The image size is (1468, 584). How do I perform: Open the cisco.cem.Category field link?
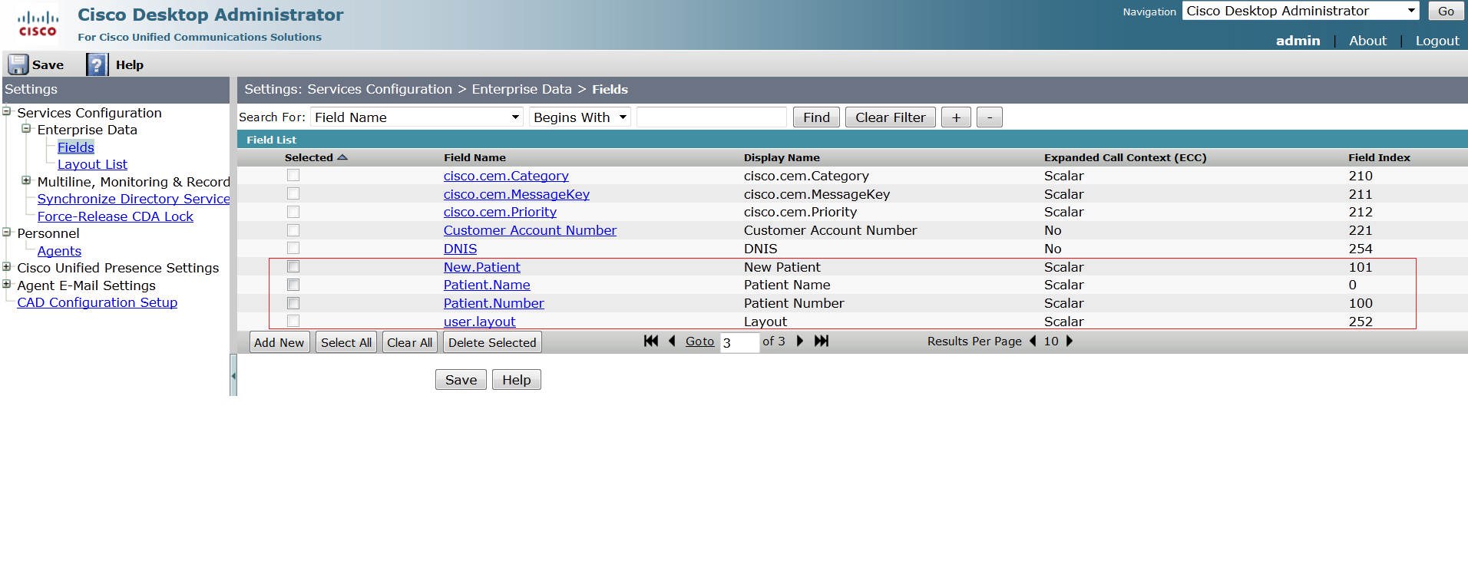click(506, 176)
